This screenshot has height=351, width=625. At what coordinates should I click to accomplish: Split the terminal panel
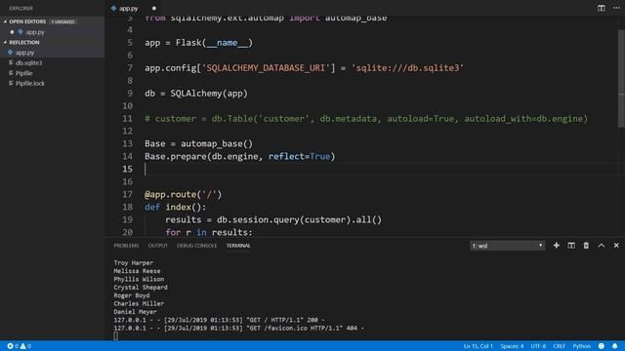571,246
